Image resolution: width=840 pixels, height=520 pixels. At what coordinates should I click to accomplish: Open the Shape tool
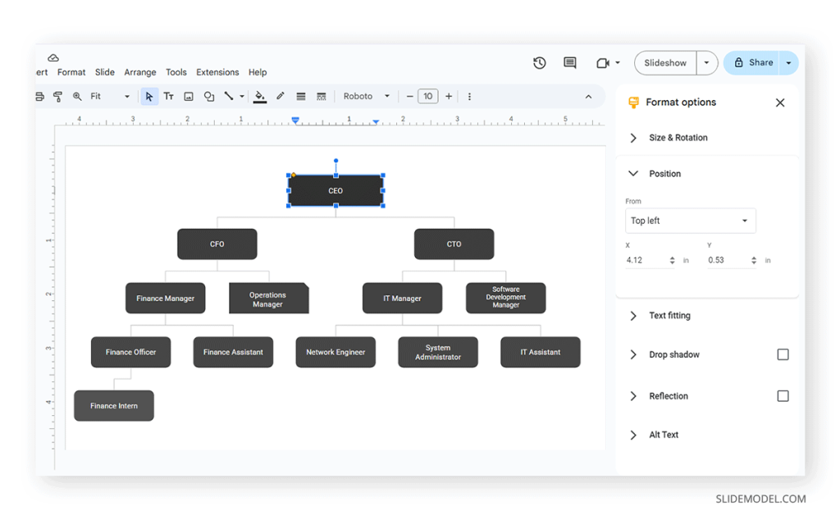[x=208, y=96]
